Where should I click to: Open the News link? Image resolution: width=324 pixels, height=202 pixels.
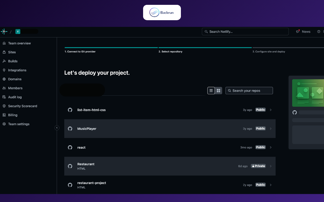[306, 32]
